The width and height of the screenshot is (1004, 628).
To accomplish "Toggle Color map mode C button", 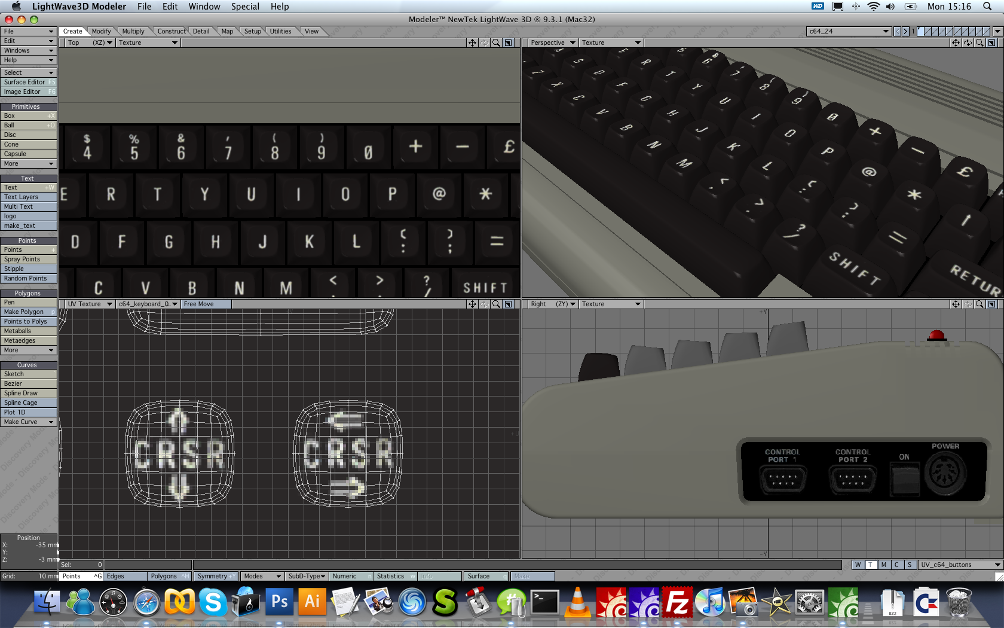I will point(896,565).
